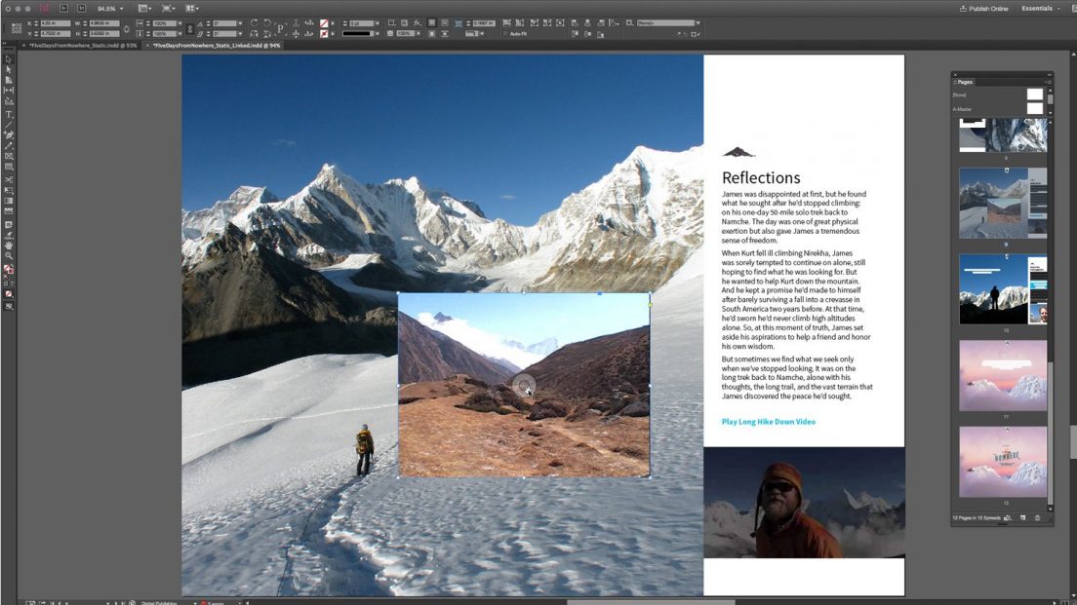Viewport: 1077px width, 605px height.
Task: Choose the Selection tool arrow
Action: click(9, 58)
